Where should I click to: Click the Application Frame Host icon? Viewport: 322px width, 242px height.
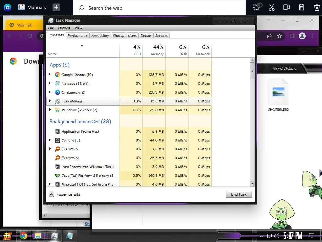pyautogui.click(x=58, y=131)
